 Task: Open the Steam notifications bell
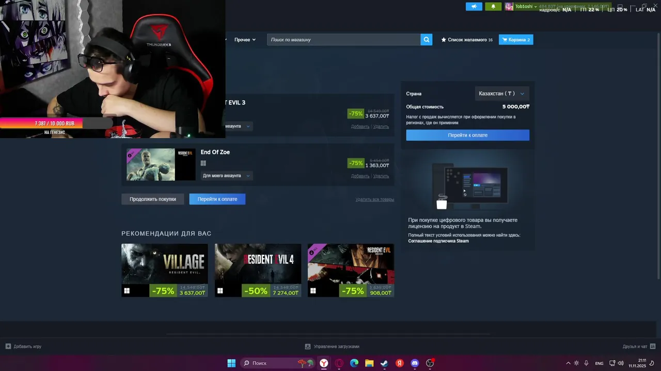click(493, 7)
